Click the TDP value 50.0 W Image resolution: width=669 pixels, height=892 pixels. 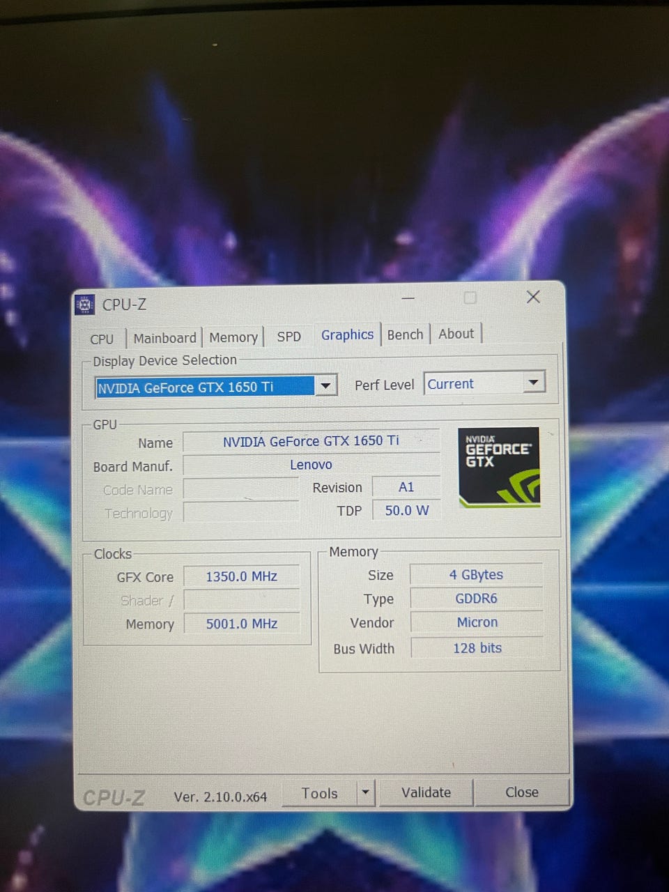406,511
